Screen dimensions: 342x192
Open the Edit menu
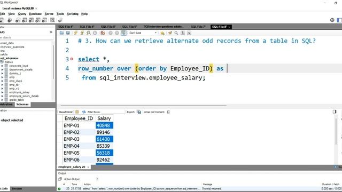[x=2, y=14]
